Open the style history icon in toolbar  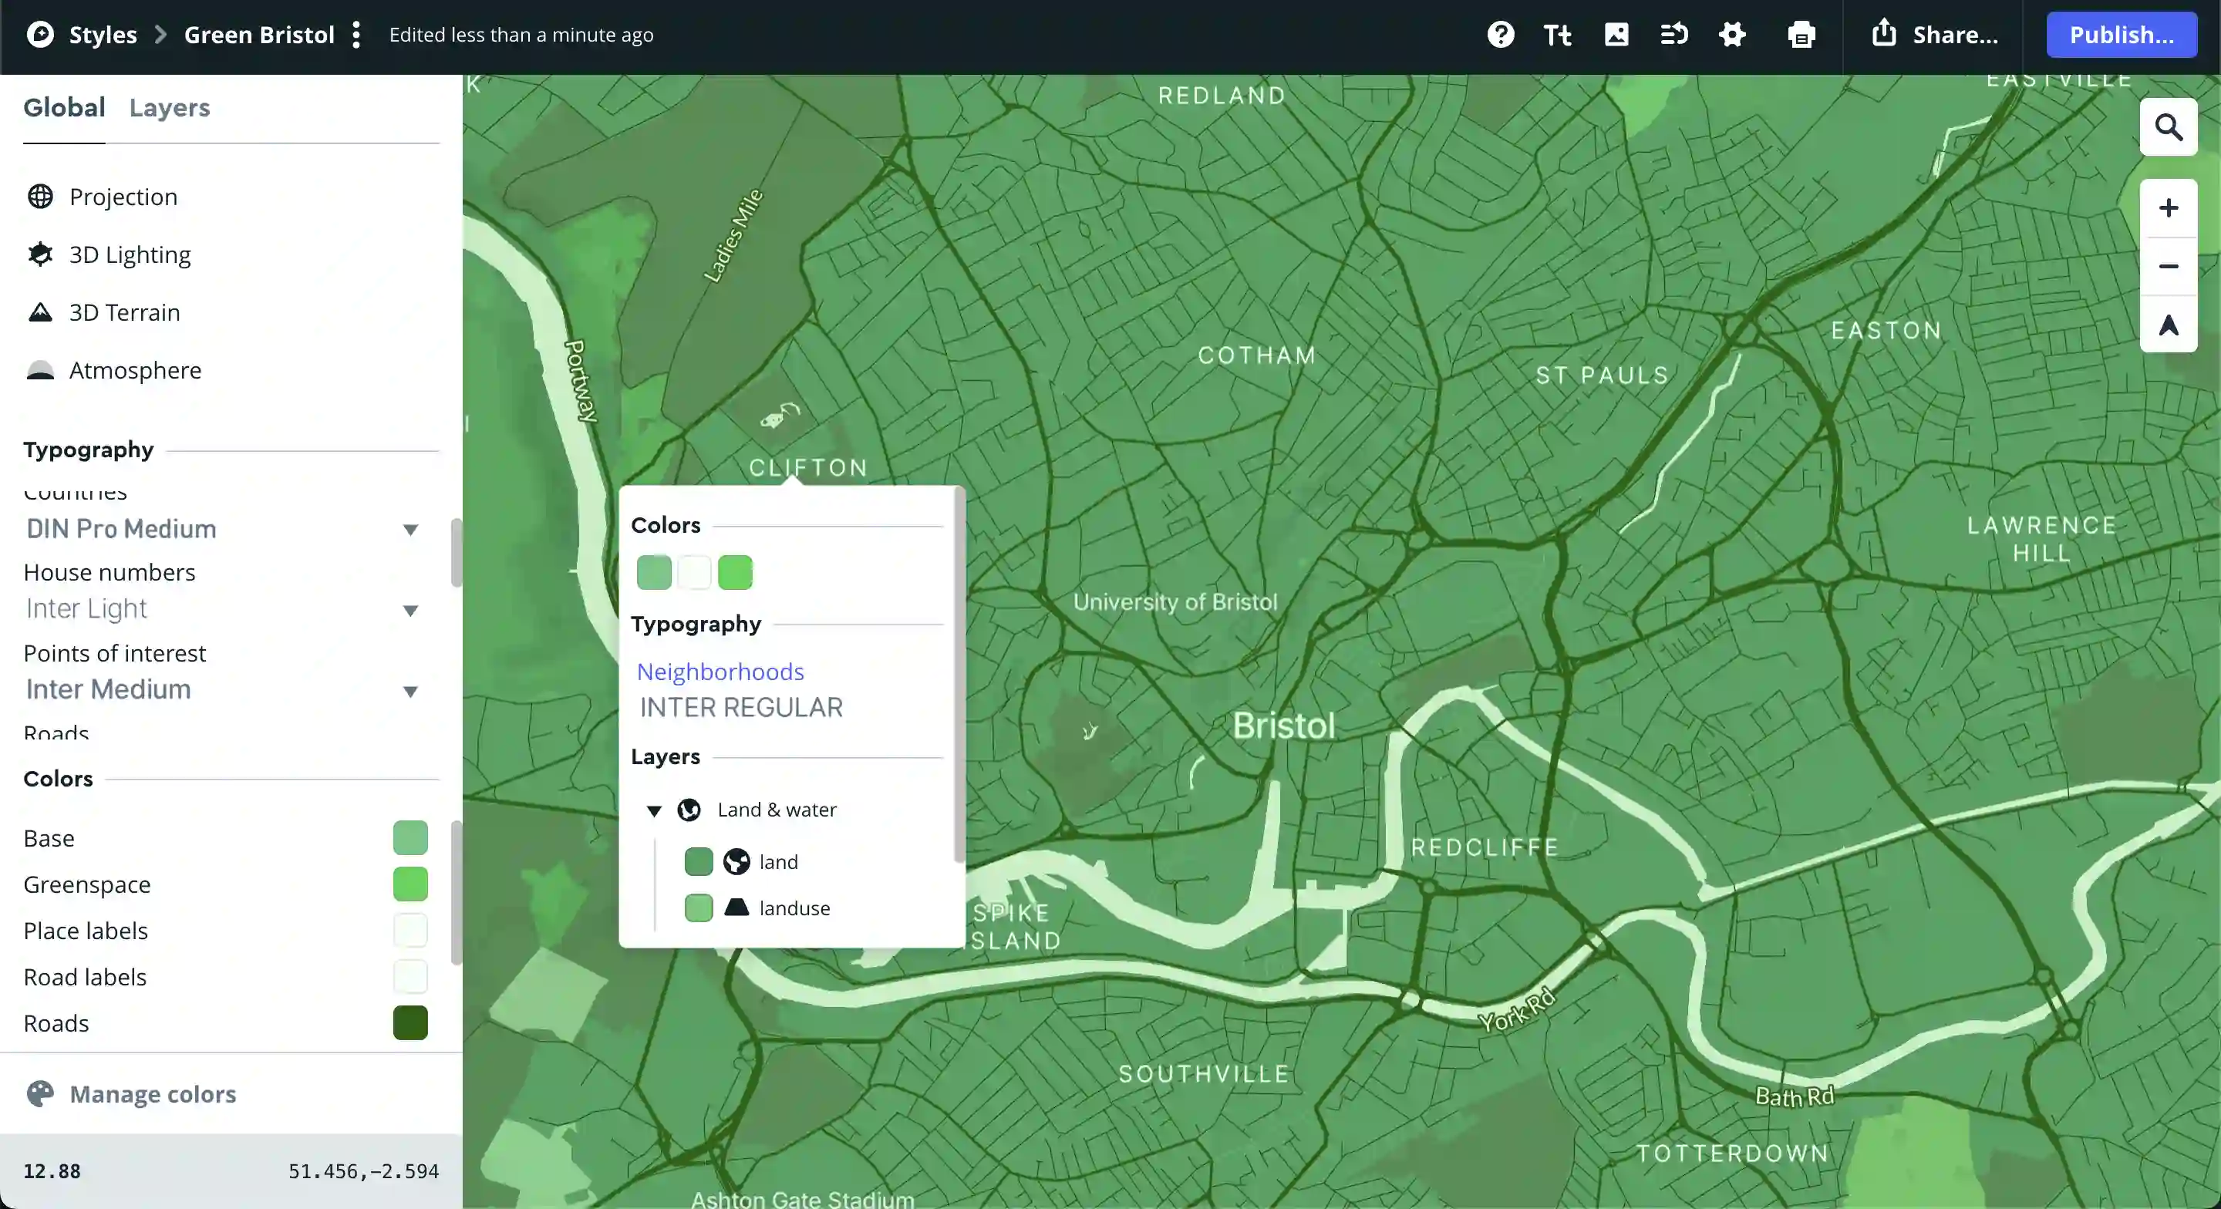coord(1673,35)
